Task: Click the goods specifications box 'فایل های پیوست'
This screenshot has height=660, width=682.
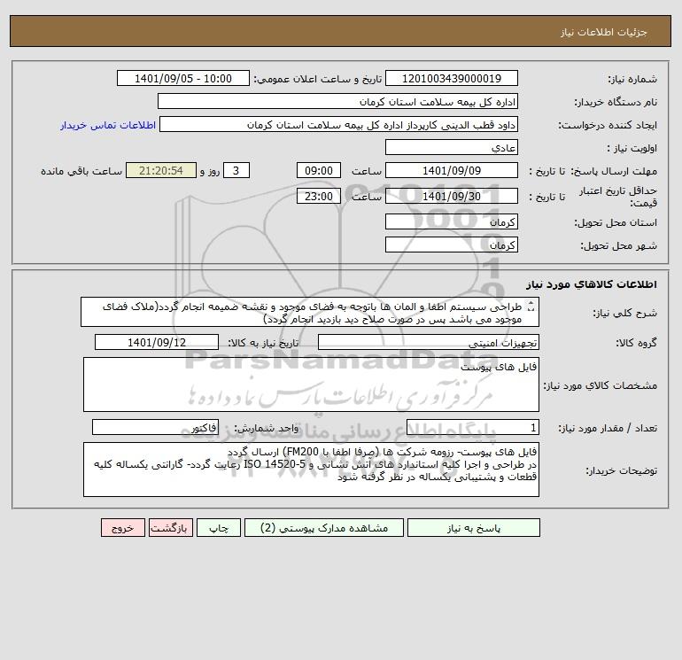Action: click(311, 384)
